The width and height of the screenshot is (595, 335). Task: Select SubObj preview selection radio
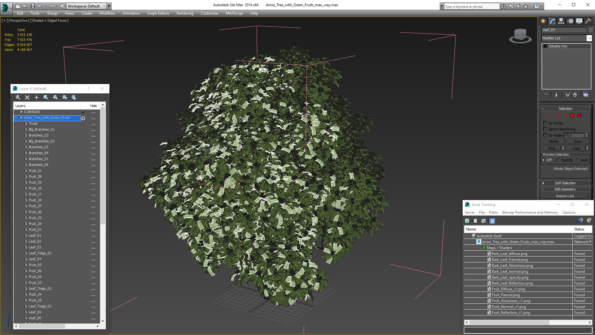point(558,160)
